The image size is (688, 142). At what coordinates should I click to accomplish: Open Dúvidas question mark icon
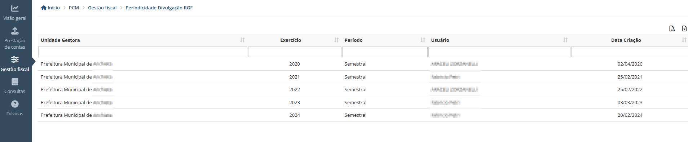click(x=15, y=104)
